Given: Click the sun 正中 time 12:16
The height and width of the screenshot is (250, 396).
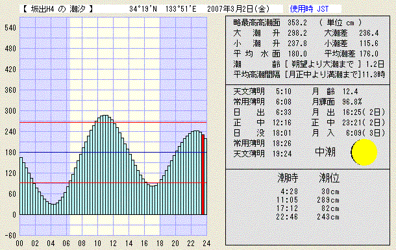Looking at the screenshot, I should click(282, 123).
